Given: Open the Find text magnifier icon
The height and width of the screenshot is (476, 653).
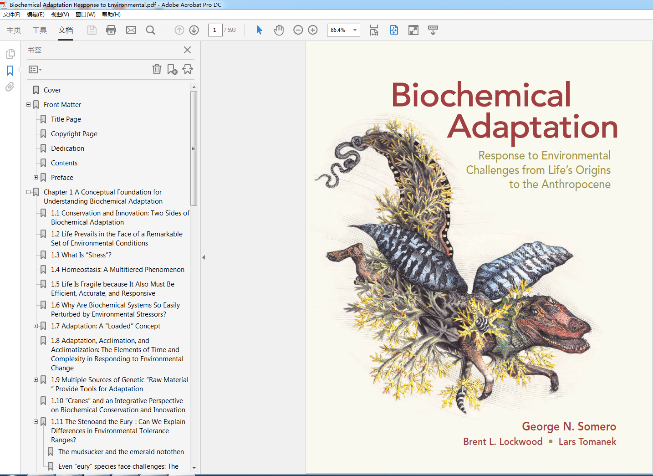Looking at the screenshot, I should point(150,30).
